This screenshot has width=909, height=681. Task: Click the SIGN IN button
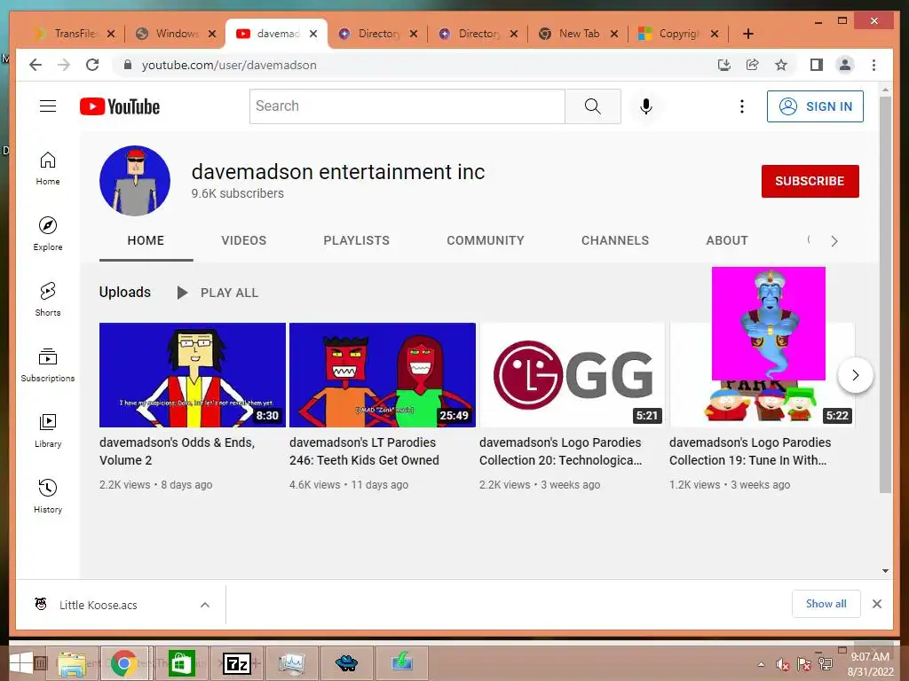coord(815,106)
